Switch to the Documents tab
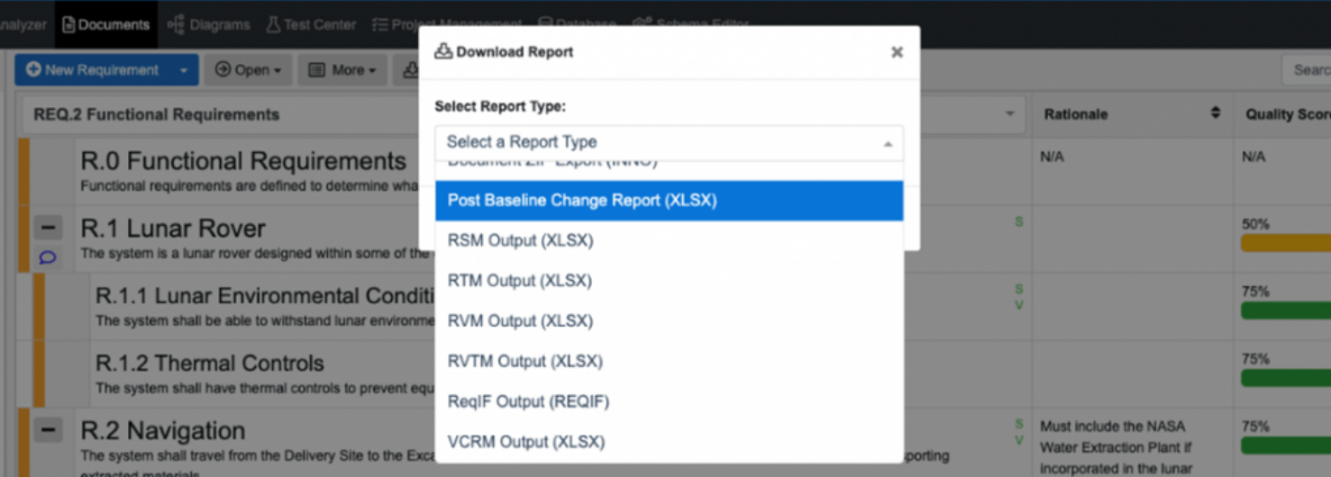 pos(105,24)
